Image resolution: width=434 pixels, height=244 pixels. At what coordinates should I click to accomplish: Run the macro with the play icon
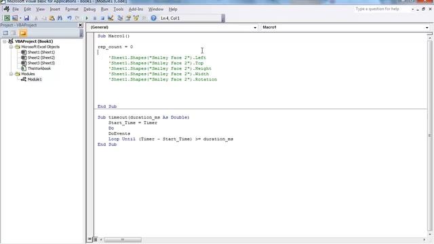click(x=87, y=18)
